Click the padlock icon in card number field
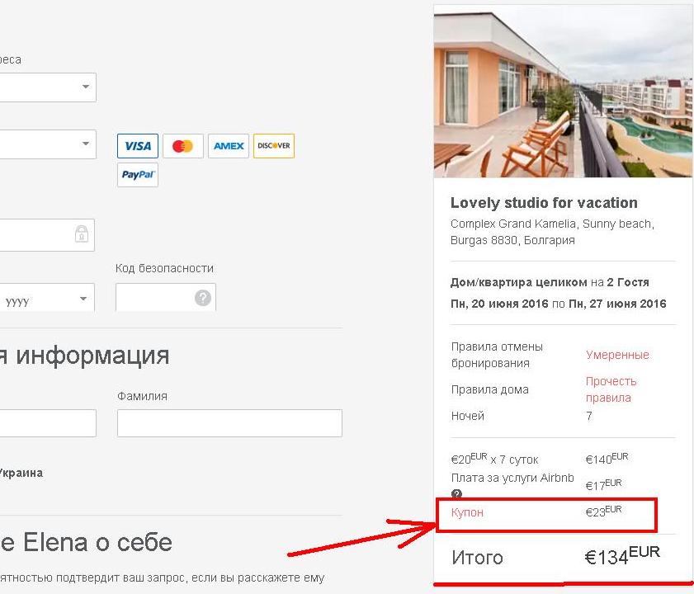 pos(82,234)
